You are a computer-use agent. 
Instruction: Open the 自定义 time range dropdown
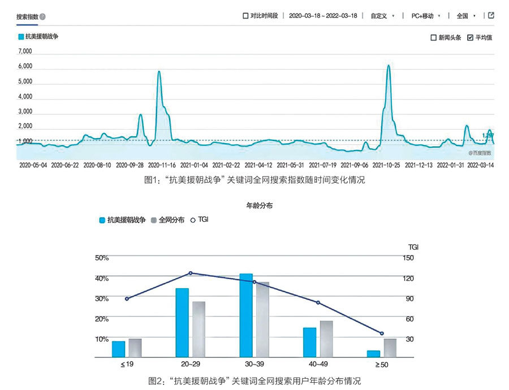pyautogui.click(x=382, y=16)
